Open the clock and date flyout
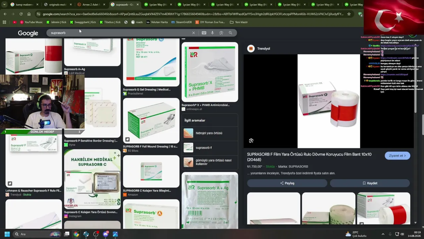 tap(415, 234)
